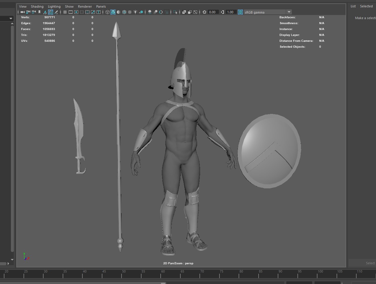Toggle viewport Grid display icon
Image resolution: width=376 pixels, height=284 pixels.
point(65,12)
